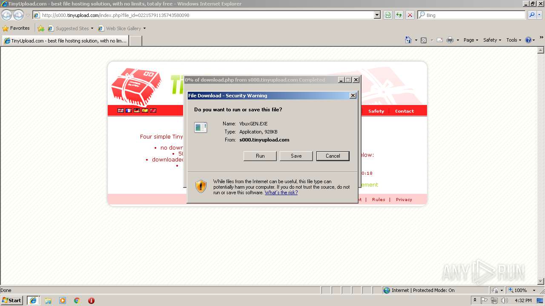Open the "What's the risk?" link
This screenshot has height=306, width=545.
(281, 193)
